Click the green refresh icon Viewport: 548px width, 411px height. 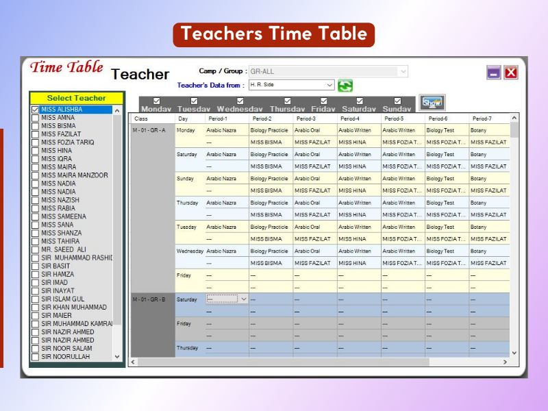[x=345, y=86]
